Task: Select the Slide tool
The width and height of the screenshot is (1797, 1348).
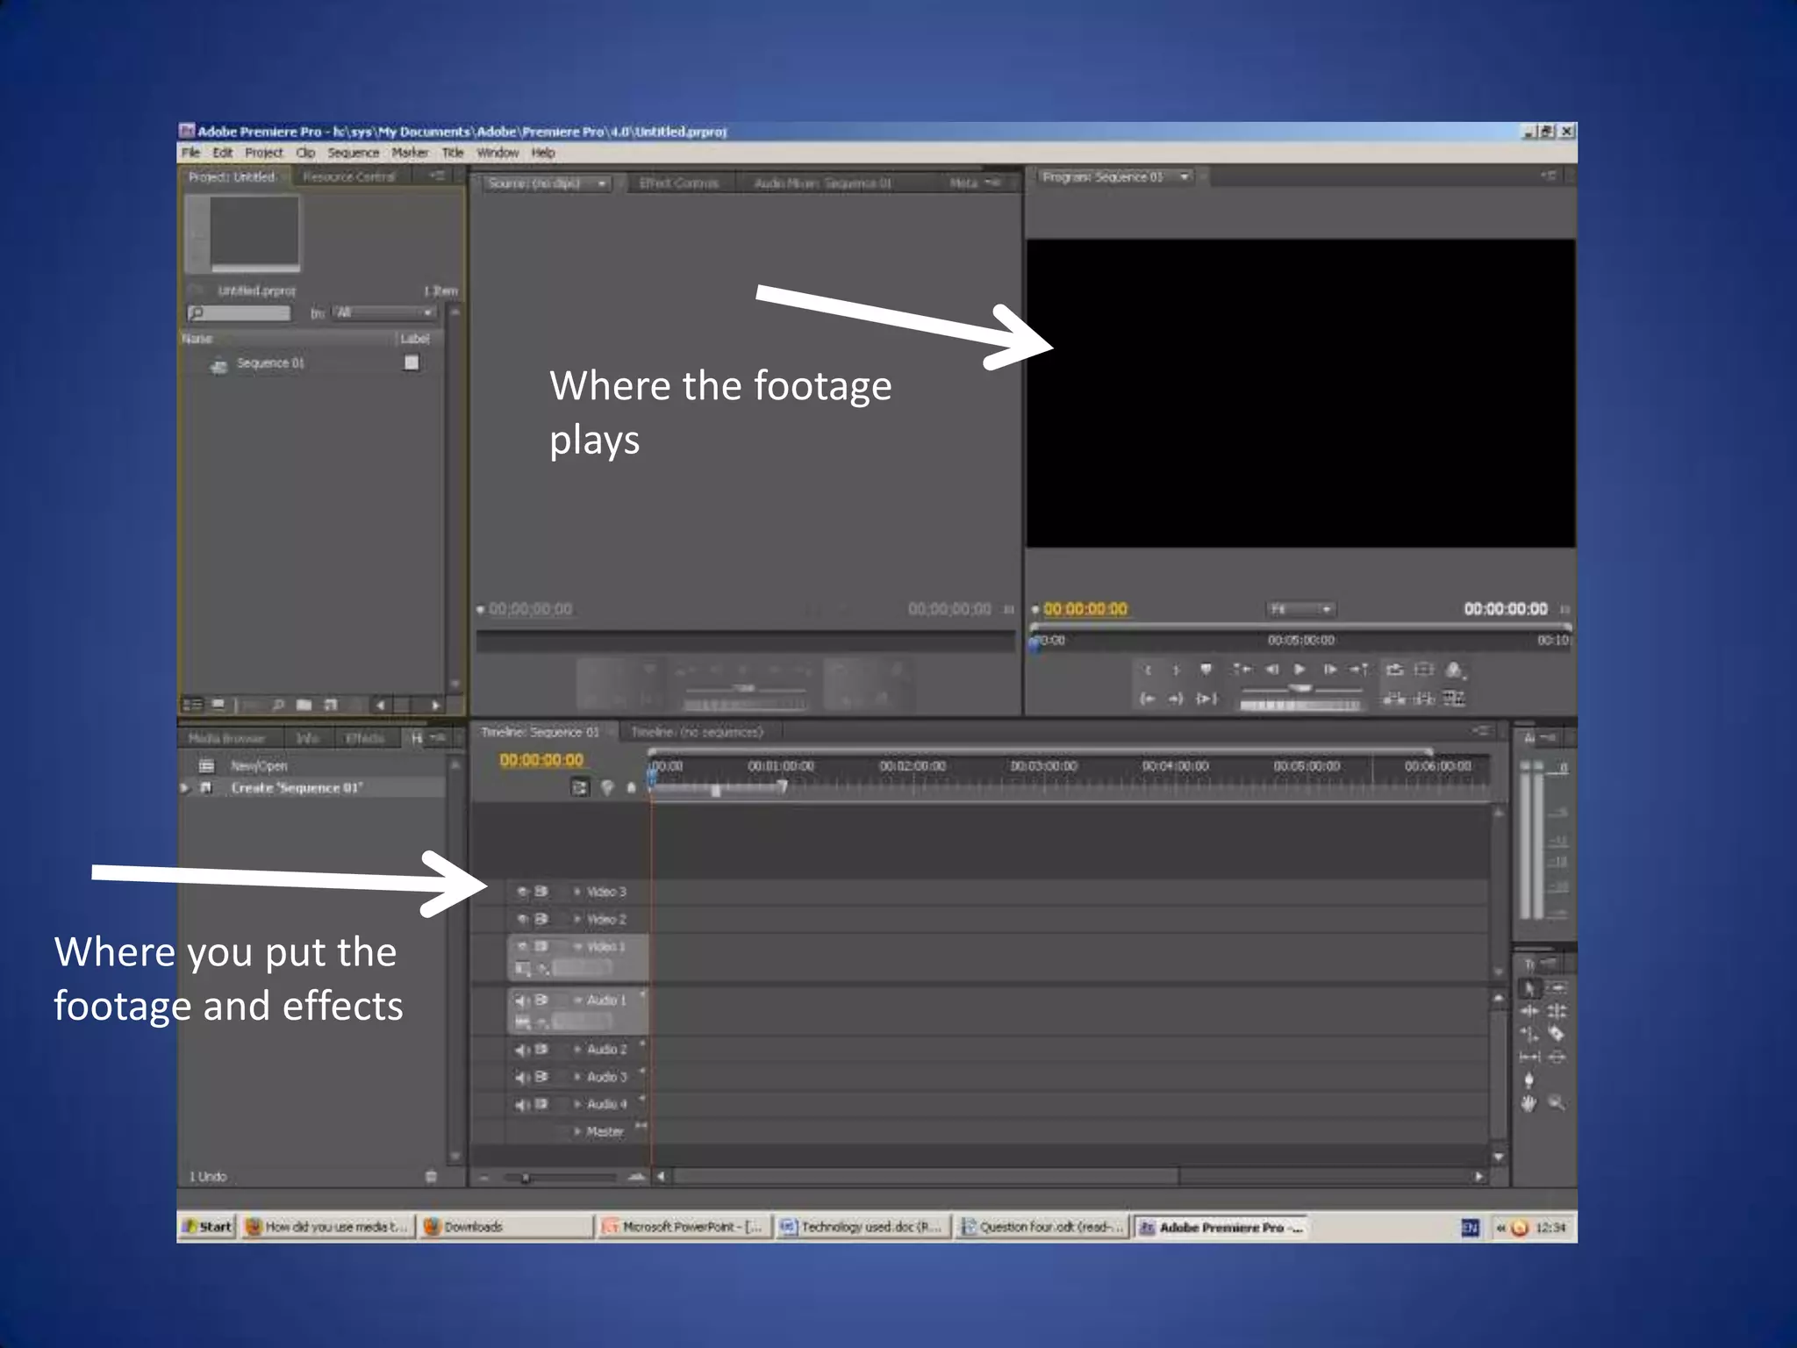Action: pyautogui.click(x=1557, y=1057)
